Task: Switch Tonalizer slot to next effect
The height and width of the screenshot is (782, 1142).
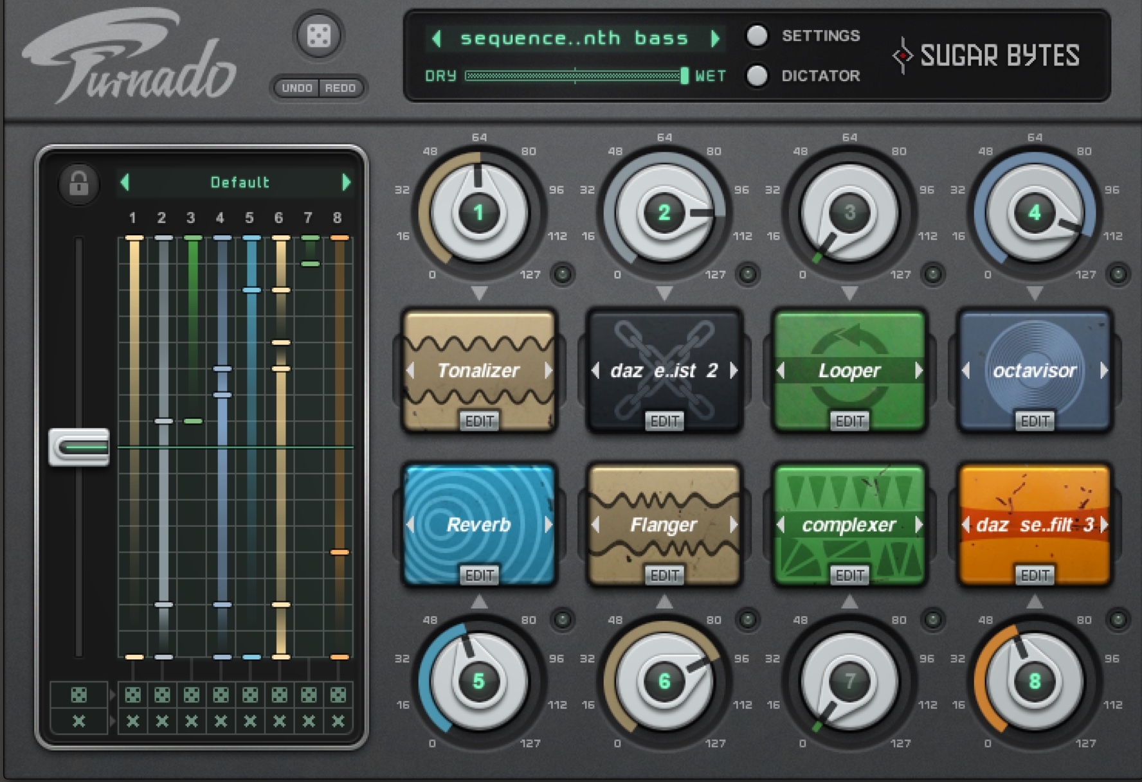Action: click(548, 370)
